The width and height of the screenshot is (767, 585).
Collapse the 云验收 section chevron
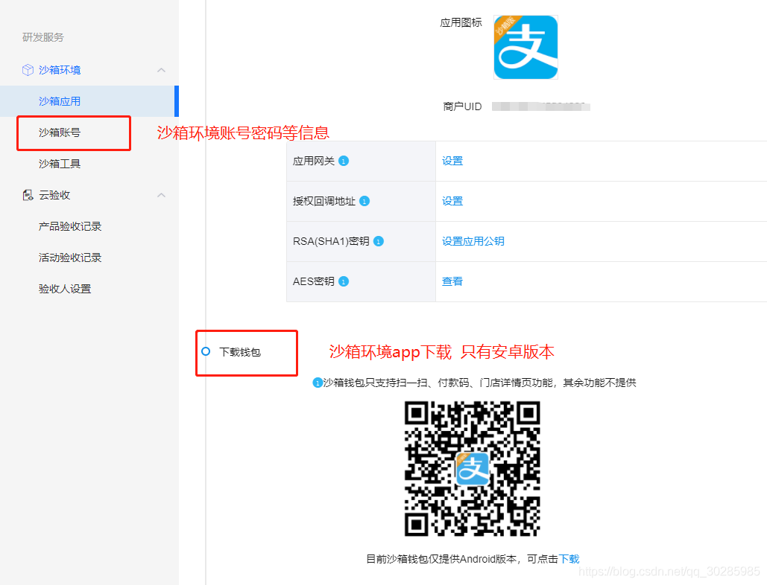(x=162, y=195)
